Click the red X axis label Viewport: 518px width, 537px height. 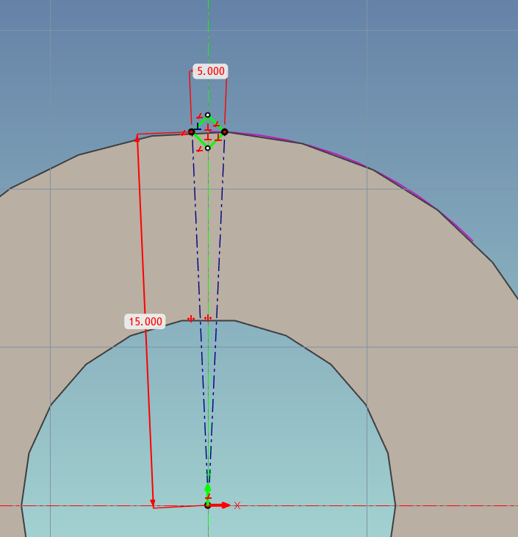pos(237,505)
